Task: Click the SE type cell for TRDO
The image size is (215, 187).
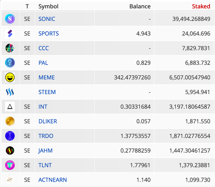Action: point(27,136)
